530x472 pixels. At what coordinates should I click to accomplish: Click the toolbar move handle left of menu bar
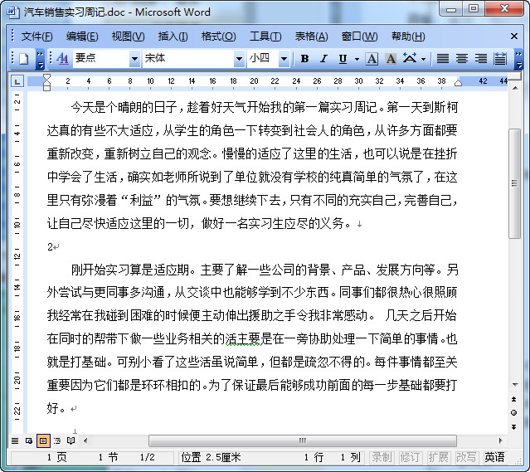(12, 36)
